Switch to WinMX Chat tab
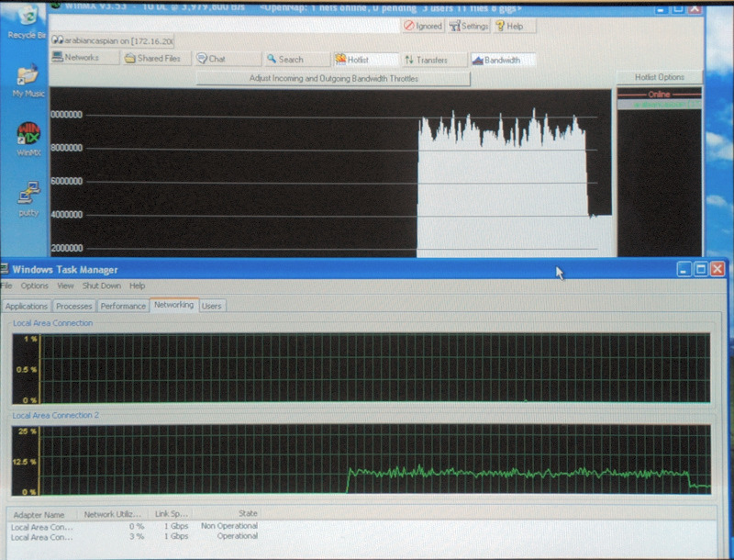The image size is (734, 560). [x=228, y=59]
